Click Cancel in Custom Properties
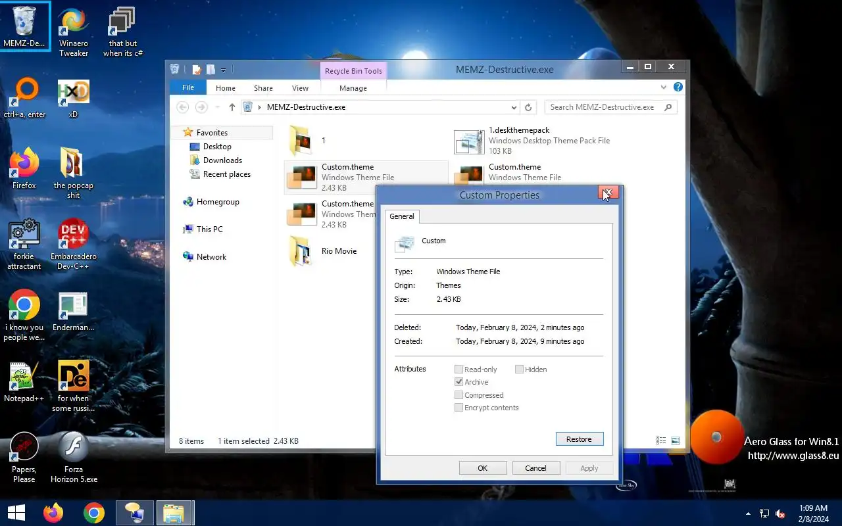 click(x=535, y=468)
